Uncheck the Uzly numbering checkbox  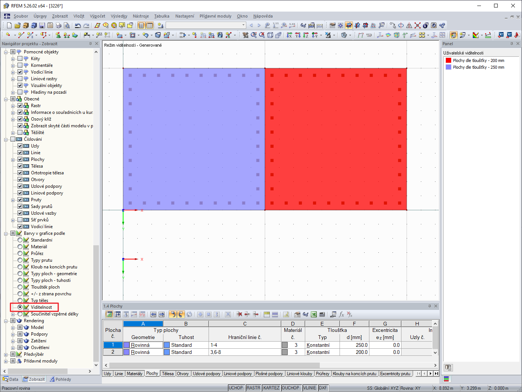[x=20, y=146]
